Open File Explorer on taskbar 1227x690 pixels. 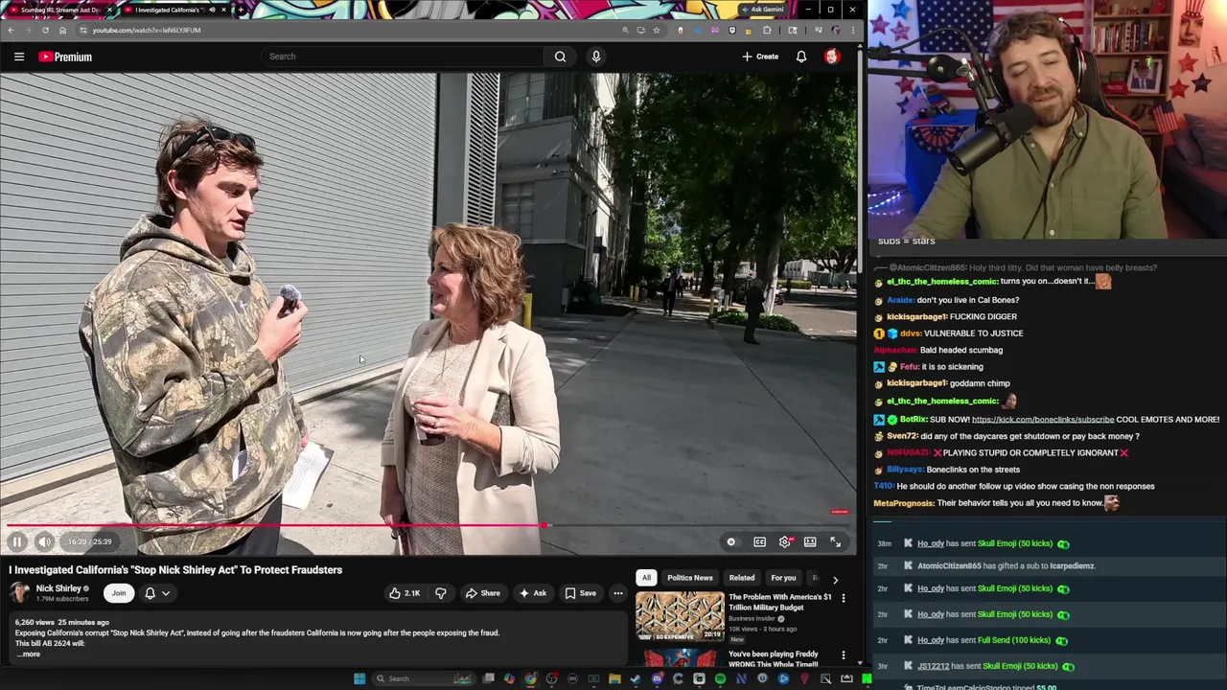tap(614, 678)
